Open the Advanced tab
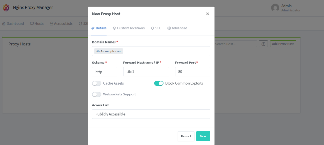 (x=177, y=28)
